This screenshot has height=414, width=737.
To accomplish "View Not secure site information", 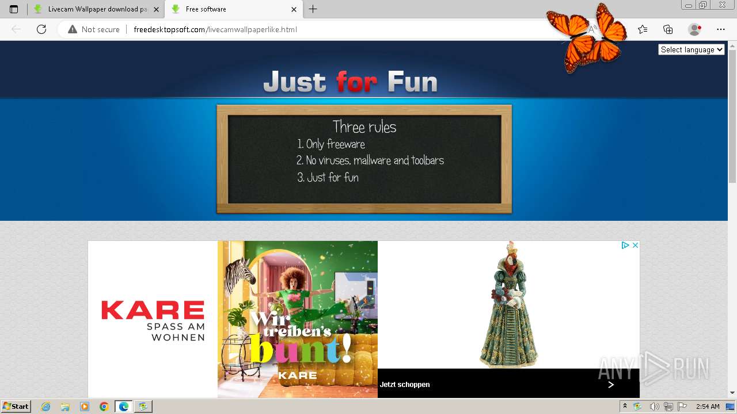I will pyautogui.click(x=94, y=29).
